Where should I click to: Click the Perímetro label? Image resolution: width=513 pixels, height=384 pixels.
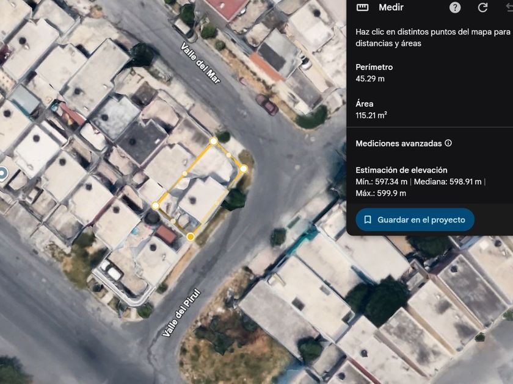[x=374, y=67]
